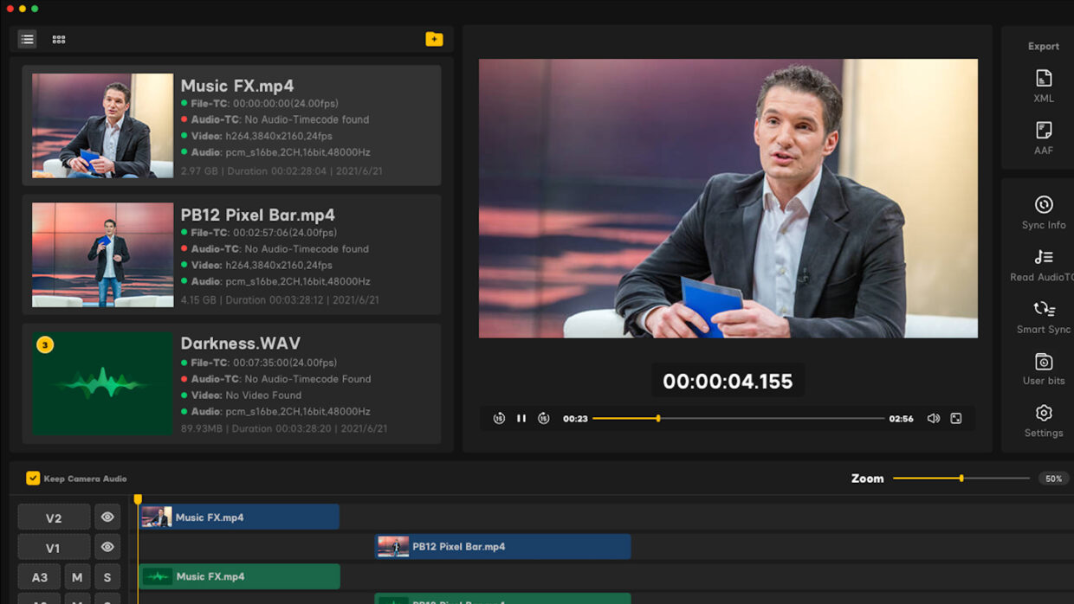The width and height of the screenshot is (1074, 604).
Task: Switch media bin to list view
Action: pos(28,39)
